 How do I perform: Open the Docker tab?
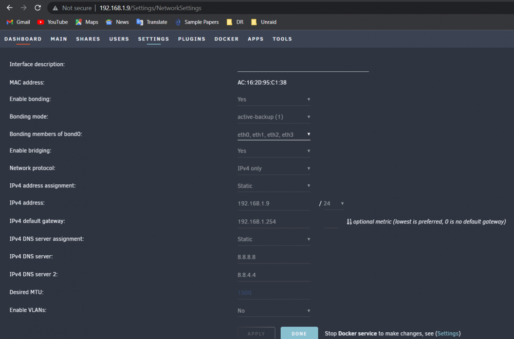click(227, 39)
